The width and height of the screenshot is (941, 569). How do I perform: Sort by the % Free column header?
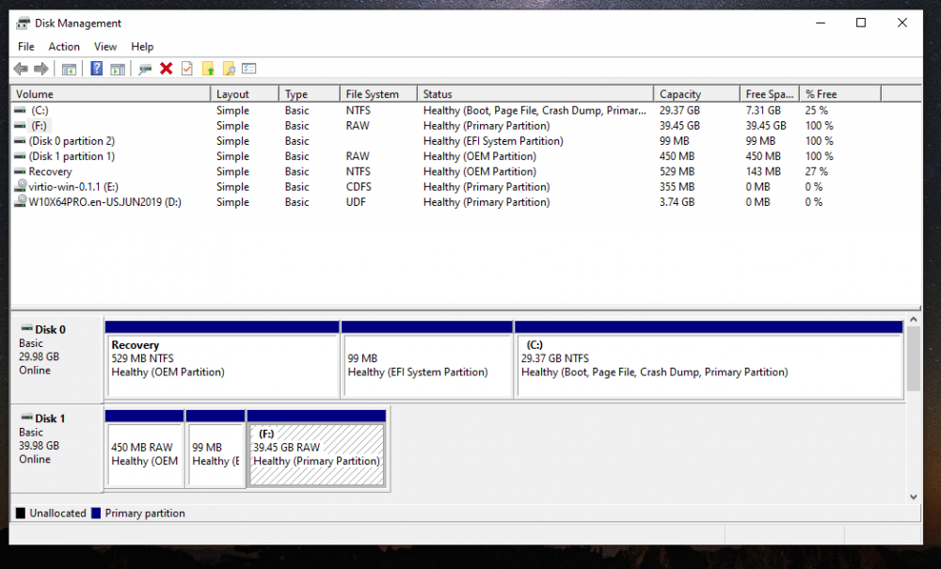click(840, 94)
